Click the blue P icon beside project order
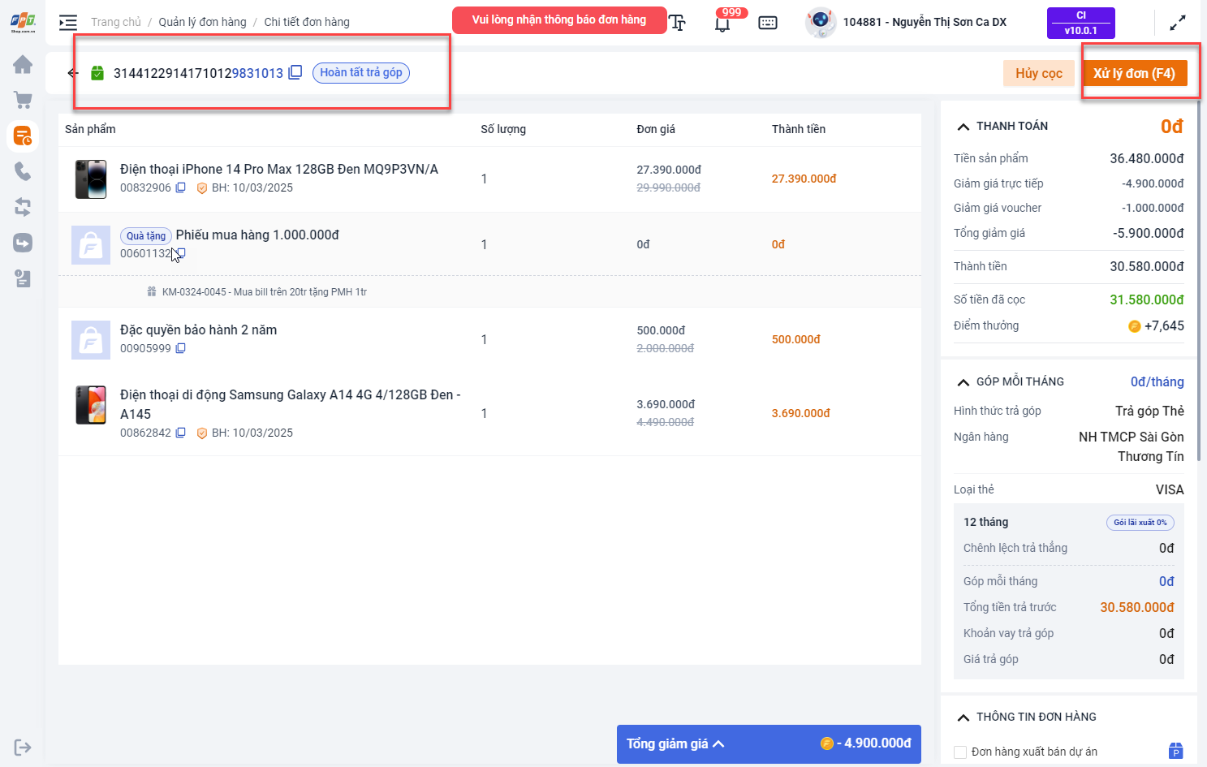This screenshot has height=767, width=1207. [1175, 751]
